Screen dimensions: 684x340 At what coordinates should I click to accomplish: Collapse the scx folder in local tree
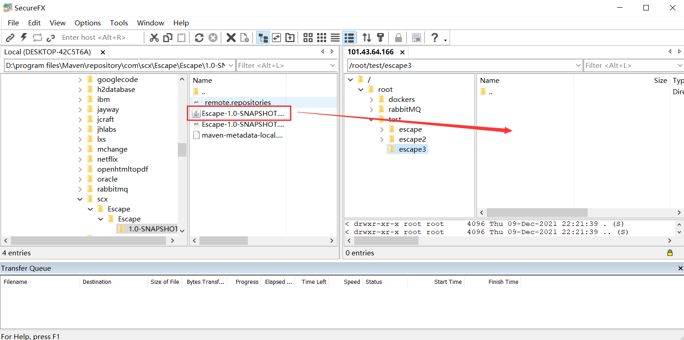click(x=80, y=199)
